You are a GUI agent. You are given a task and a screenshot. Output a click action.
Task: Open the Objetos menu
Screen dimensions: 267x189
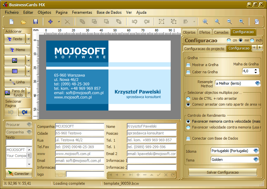[x=45, y=12]
